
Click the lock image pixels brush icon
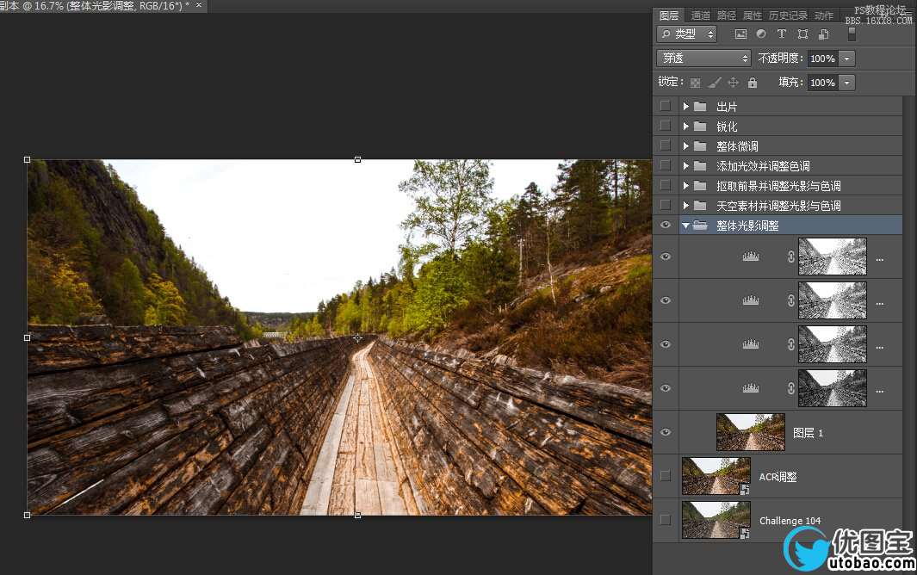[x=714, y=83]
